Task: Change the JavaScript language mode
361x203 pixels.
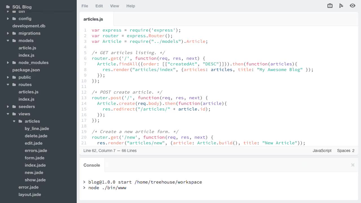Action: (x=322, y=151)
